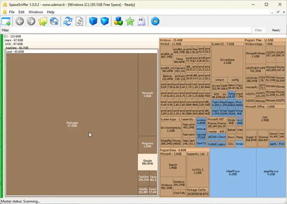Viewport: 287px width, 204px height.
Task: Click the Home house icon
Action: point(54,21)
